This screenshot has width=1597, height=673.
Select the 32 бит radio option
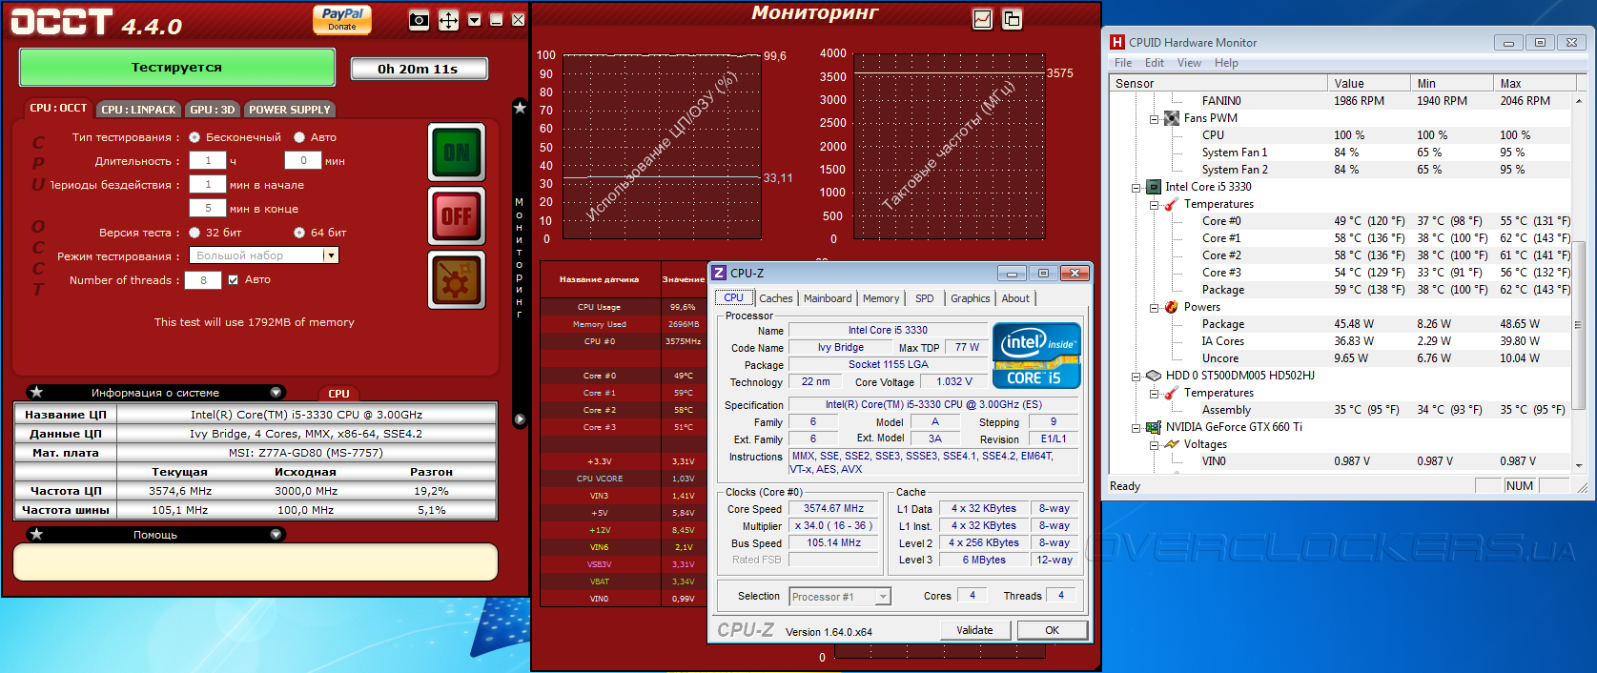(x=195, y=233)
